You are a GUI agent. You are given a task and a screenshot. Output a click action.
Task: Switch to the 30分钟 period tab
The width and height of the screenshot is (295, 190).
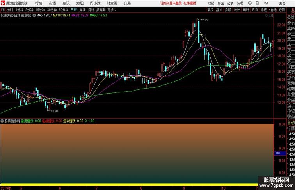pos(52,10)
